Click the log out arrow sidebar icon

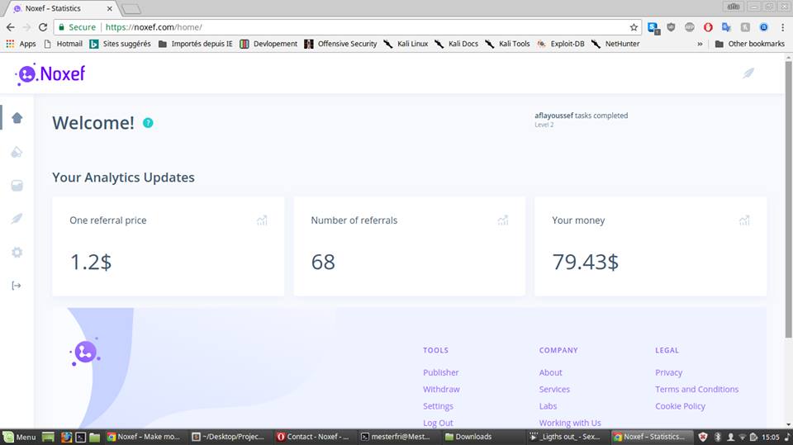17,286
